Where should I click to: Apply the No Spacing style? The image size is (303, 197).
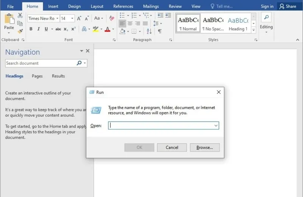click(213, 23)
